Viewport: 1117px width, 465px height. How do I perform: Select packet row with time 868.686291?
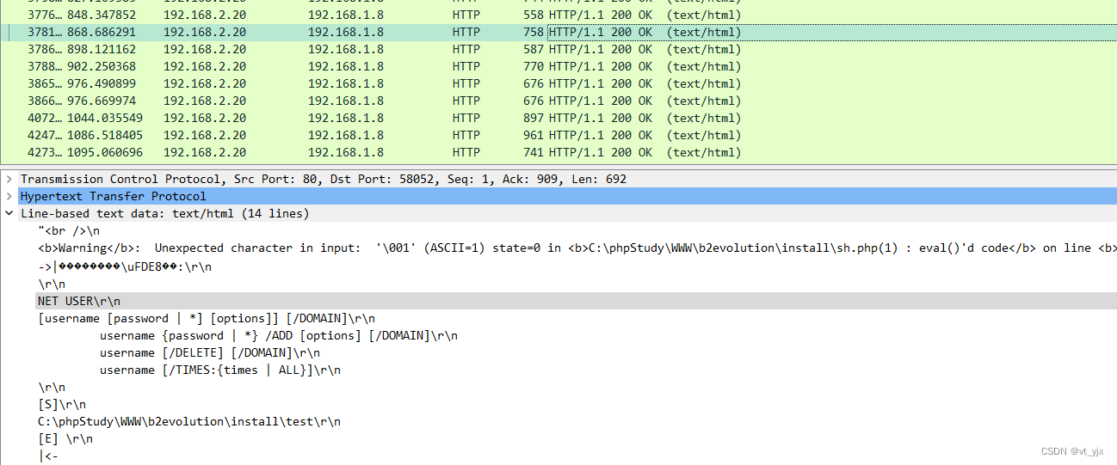click(558, 32)
